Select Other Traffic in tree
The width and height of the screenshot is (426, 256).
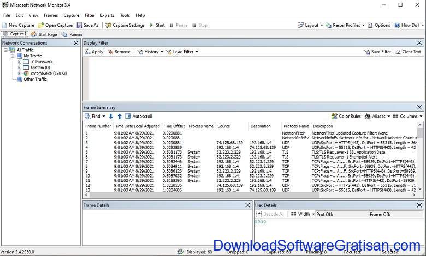click(35, 79)
